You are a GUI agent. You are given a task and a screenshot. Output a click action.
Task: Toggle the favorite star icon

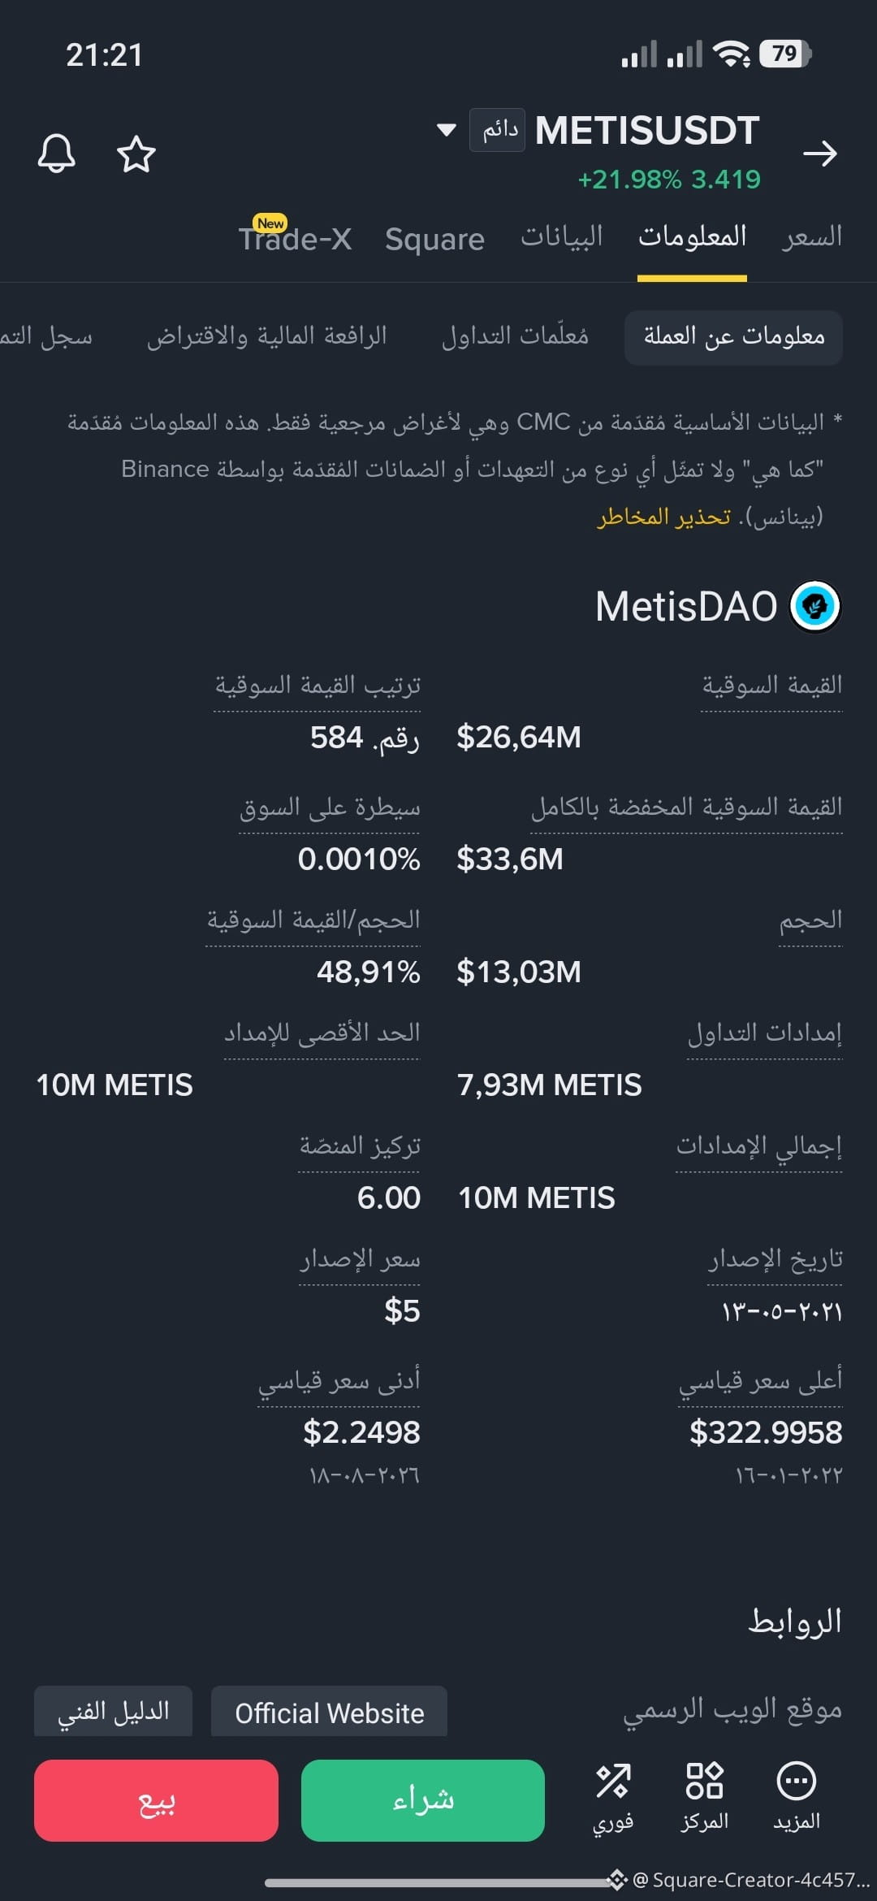coord(136,154)
